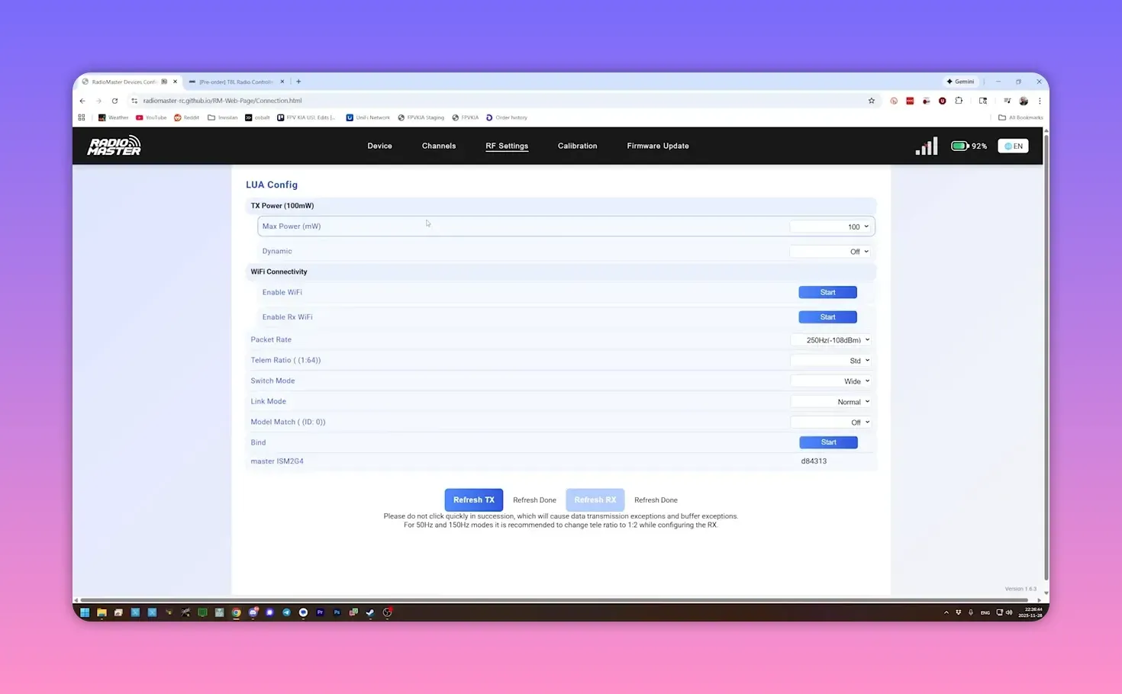The image size is (1122, 694).
Task: Start the Enable Rx WiFi toggle
Action: coord(827,316)
